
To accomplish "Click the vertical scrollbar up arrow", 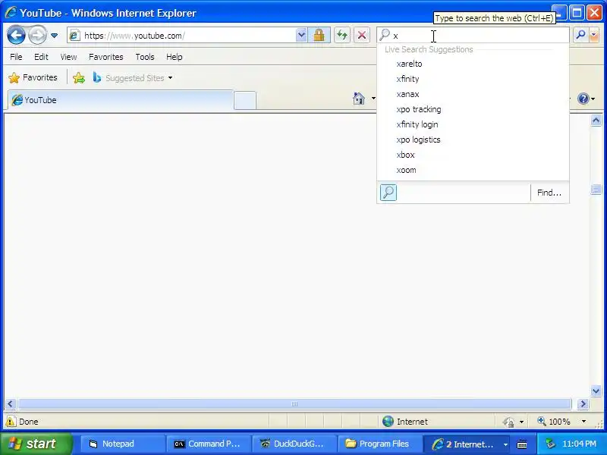I will 596,121.
